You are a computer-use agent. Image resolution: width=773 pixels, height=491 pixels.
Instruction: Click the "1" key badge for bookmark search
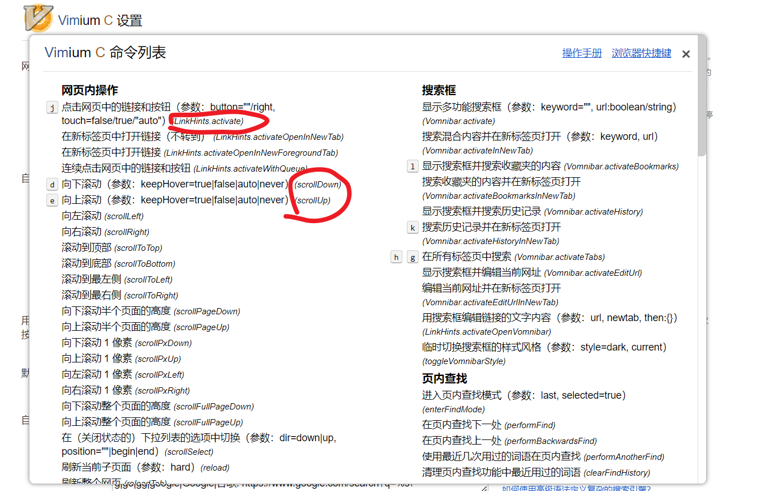(x=413, y=166)
